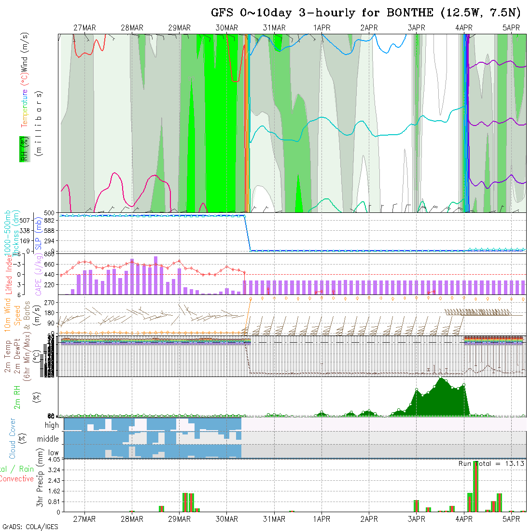The height and width of the screenshot is (531, 531).
Task: Click the "middle" cloud cover row label
Action: [x=48, y=439]
